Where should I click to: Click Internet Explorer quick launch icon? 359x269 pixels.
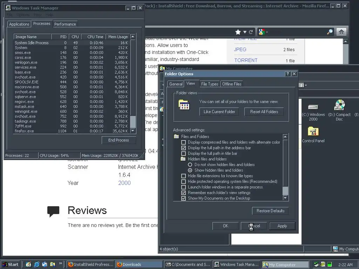(36, 264)
